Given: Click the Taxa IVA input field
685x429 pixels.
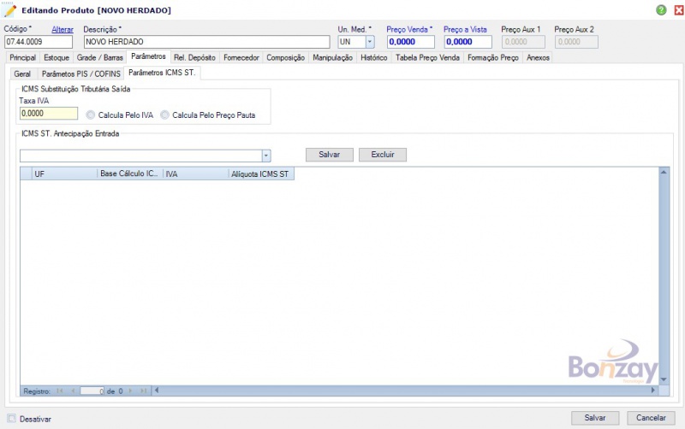Looking at the screenshot, I should pos(48,113).
